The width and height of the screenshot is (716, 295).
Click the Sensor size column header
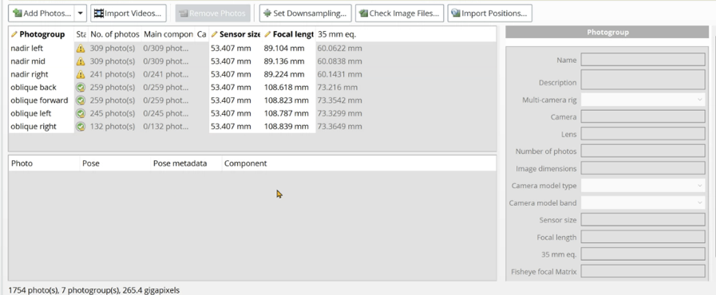(235, 34)
